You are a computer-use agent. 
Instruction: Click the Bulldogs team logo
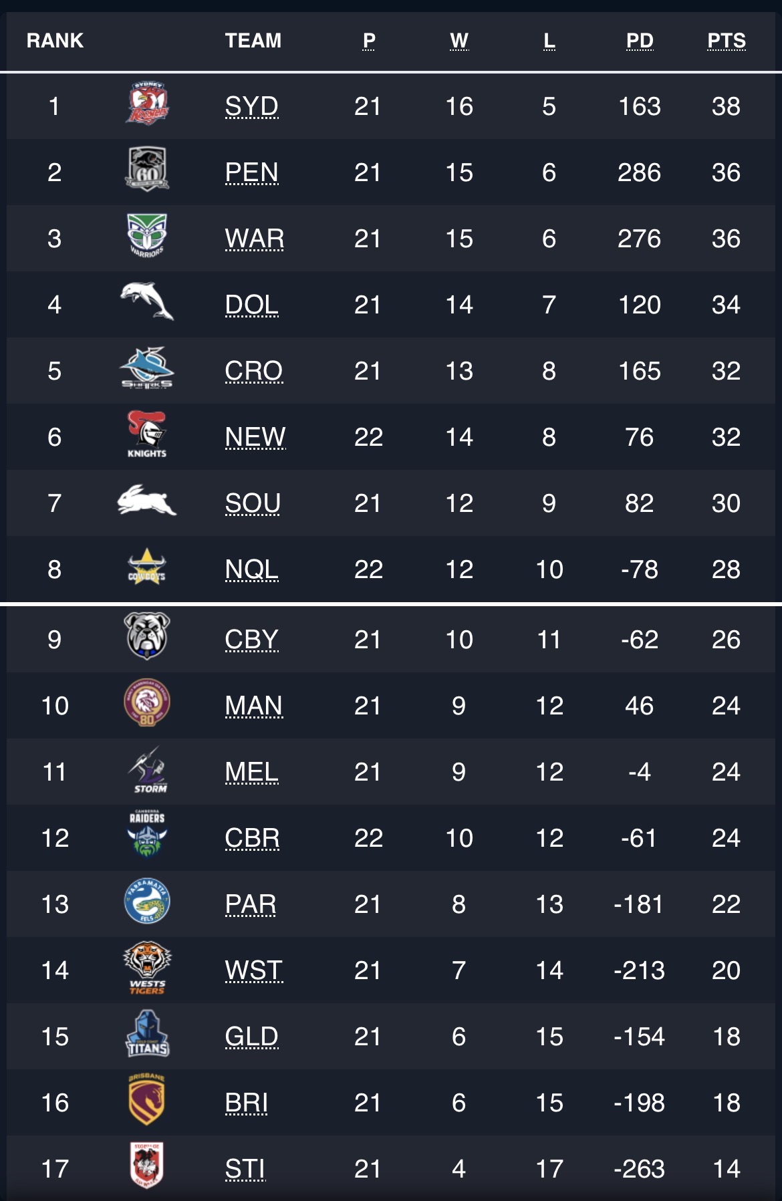tap(147, 636)
